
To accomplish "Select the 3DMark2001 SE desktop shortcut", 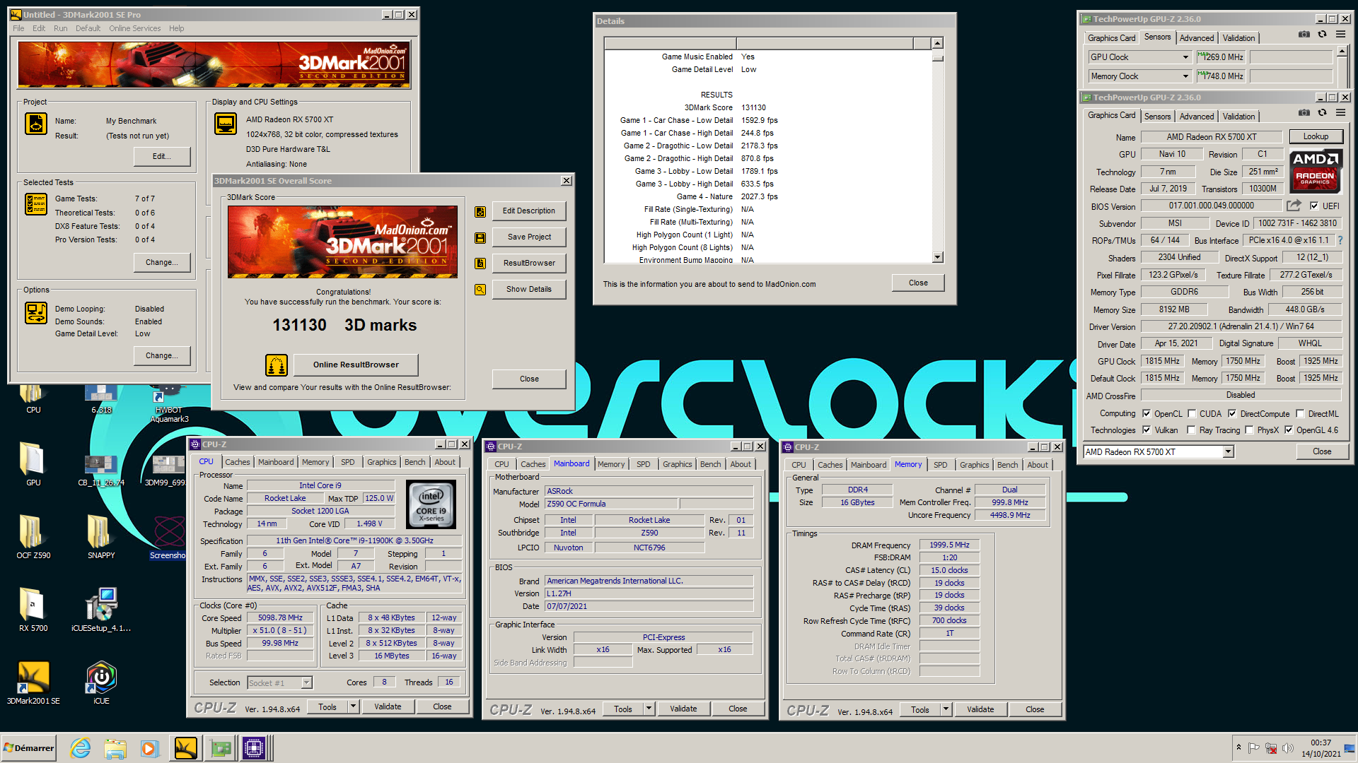I will 33,682.
